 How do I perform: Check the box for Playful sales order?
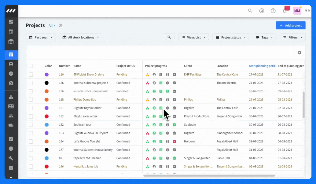[x=31, y=116]
